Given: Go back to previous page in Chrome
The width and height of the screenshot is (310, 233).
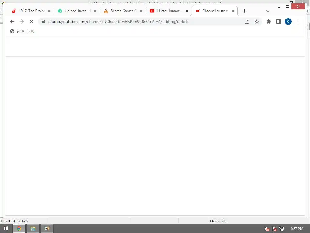Looking at the screenshot, I should pyautogui.click(x=12, y=22).
